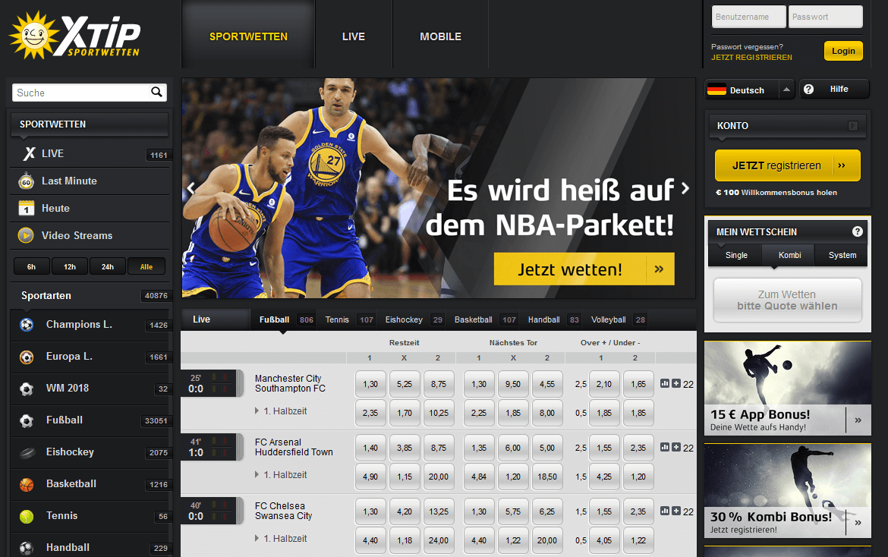Image resolution: width=888 pixels, height=557 pixels.
Task: Select the 6h time filter
Action: click(x=32, y=266)
